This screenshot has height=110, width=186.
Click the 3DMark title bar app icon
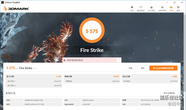pos(2,2)
